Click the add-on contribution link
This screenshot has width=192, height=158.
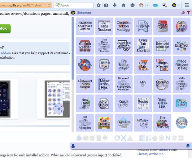(x=7, y=53)
